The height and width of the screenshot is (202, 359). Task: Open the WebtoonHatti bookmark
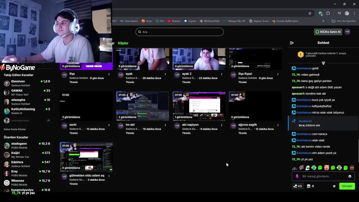point(210,21)
